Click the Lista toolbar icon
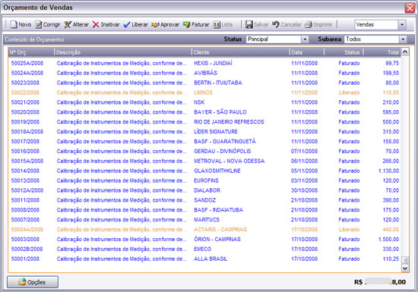The width and height of the screenshot is (418, 292). pyautogui.click(x=217, y=24)
